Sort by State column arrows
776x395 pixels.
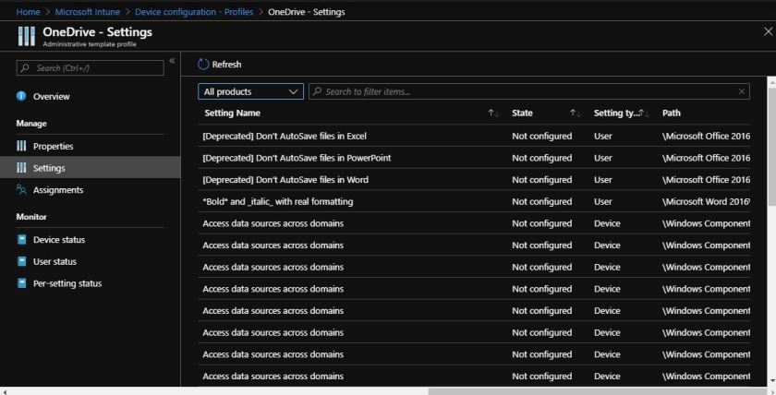tap(575, 114)
